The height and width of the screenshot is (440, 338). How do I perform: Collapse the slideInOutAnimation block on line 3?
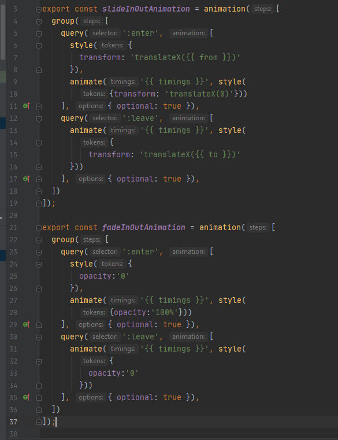[39, 9]
